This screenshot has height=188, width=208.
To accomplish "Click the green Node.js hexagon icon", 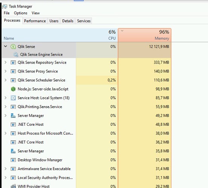I will [x=13, y=89].
